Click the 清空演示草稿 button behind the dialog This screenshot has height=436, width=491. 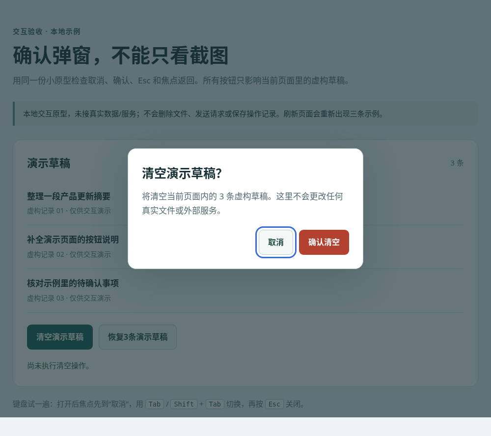pyautogui.click(x=60, y=337)
